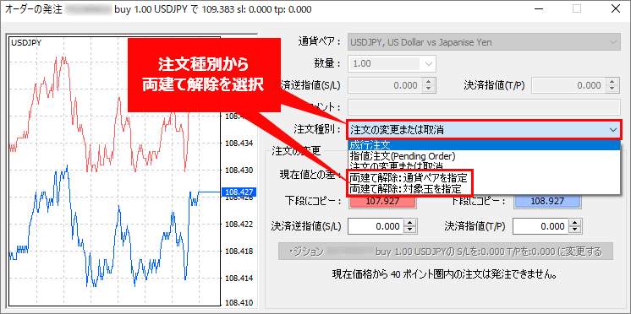This screenshot has width=631, height=314.
Task: Click the 108.427 current price label on chart
Action: (x=239, y=192)
